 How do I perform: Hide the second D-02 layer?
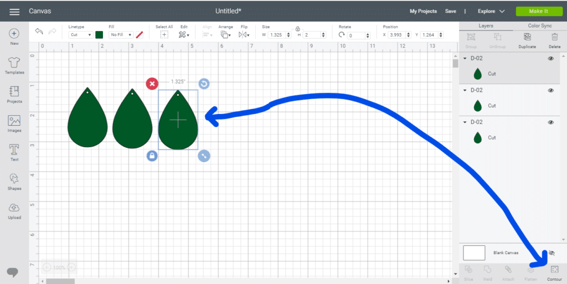tap(551, 90)
